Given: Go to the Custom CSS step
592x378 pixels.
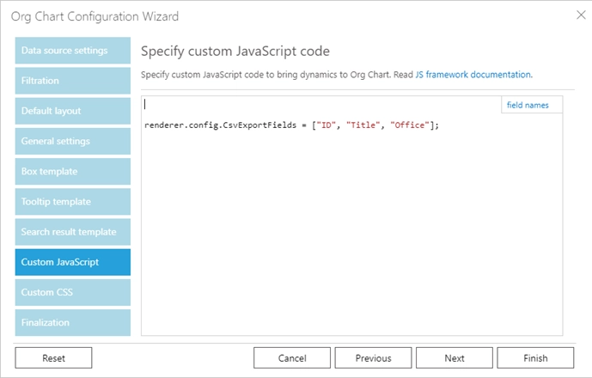Looking at the screenshot, I should 73,292.
